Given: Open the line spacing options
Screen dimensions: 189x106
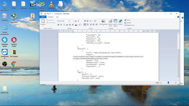Looking at the screenshot, I should [x=95, y=21].
